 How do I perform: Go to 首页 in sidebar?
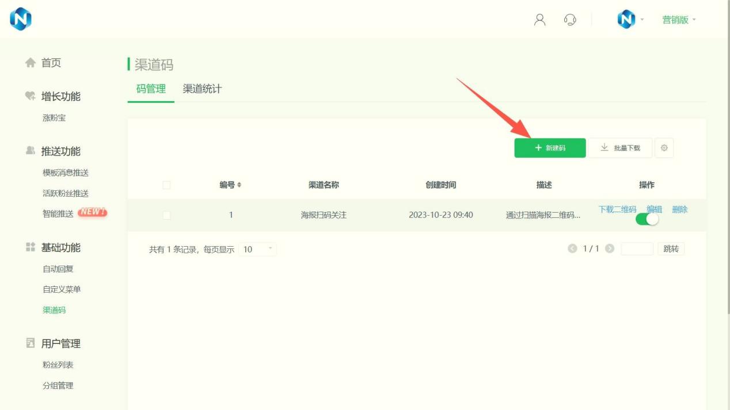click(51, 63)
